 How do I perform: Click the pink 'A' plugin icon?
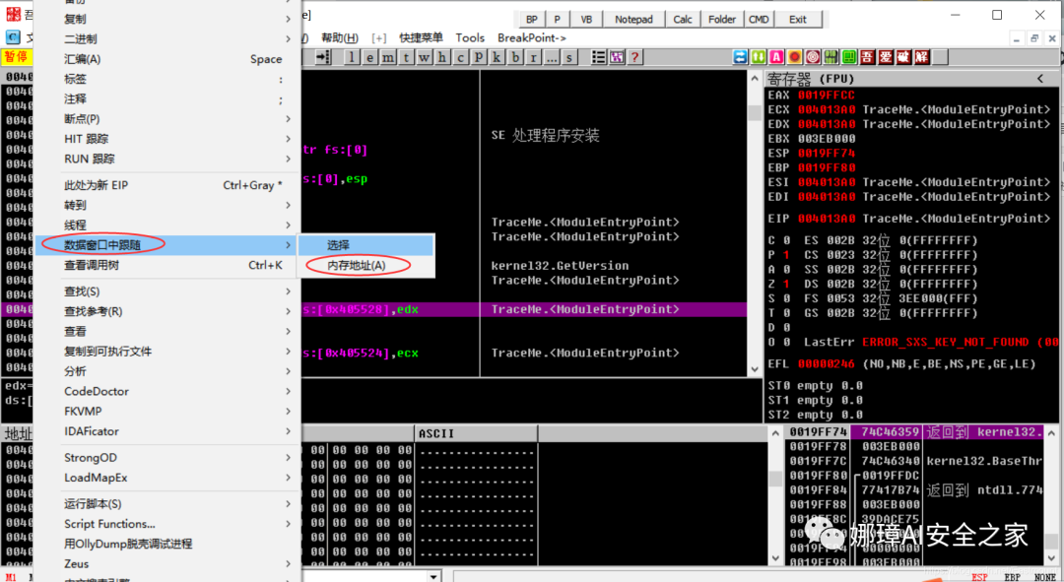pyautogui.click(x=777, y=58)
